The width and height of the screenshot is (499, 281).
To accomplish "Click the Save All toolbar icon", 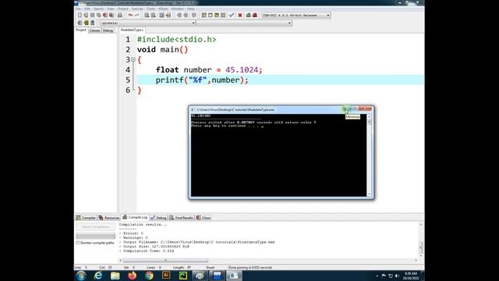I will coord(99,15).
